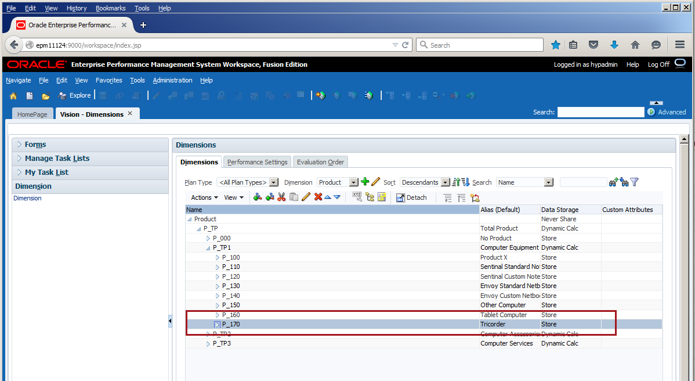Image resolution: width=695 pixels, height=381 pixels.
Task: Open the View dropdown menu
Action: (234, 197)
